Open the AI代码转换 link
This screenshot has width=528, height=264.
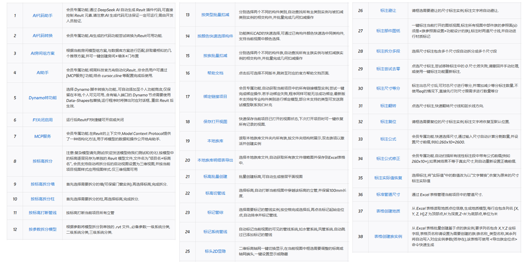click(x=43, y=36)
